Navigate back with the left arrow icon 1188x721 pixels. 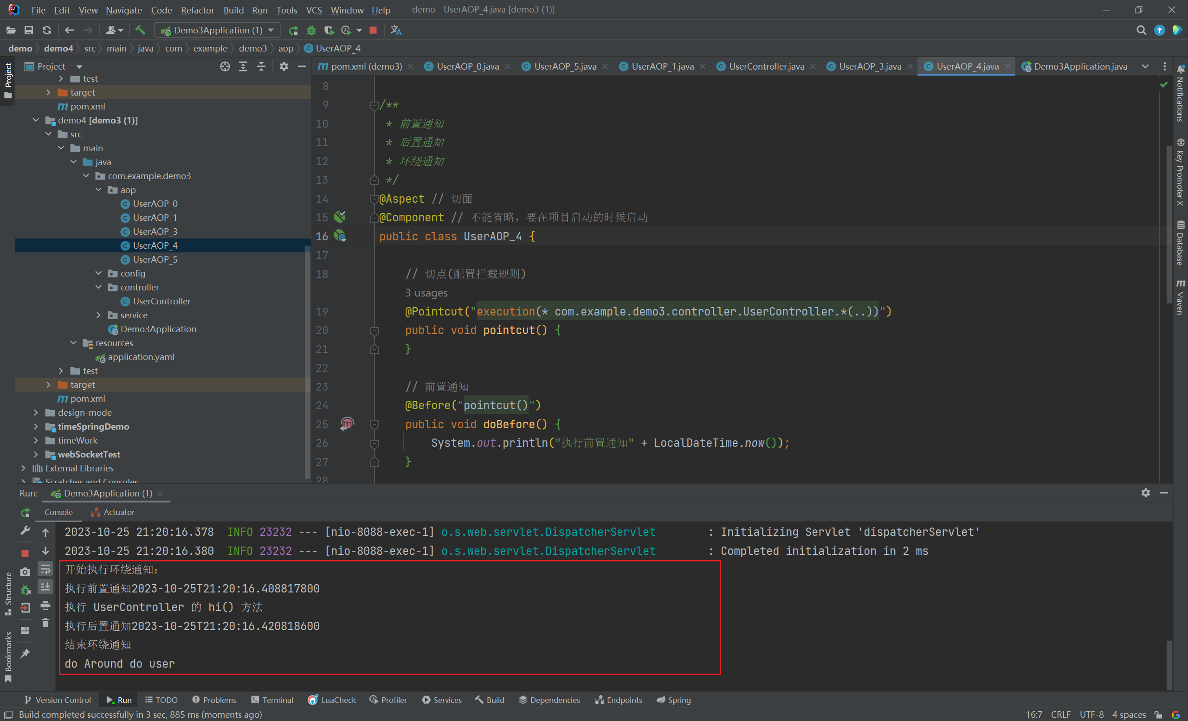tap(70, 30)
